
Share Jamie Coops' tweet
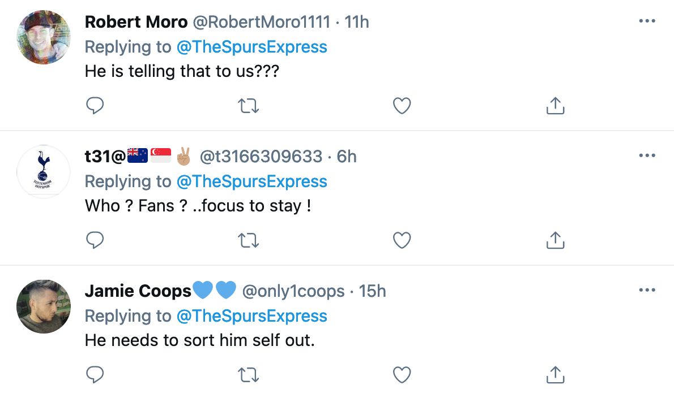[555, 374]
